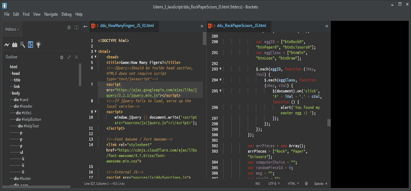Click the right editor pane vertical scrollbar
Screen dimensions: 411x191
coord(329,122)
